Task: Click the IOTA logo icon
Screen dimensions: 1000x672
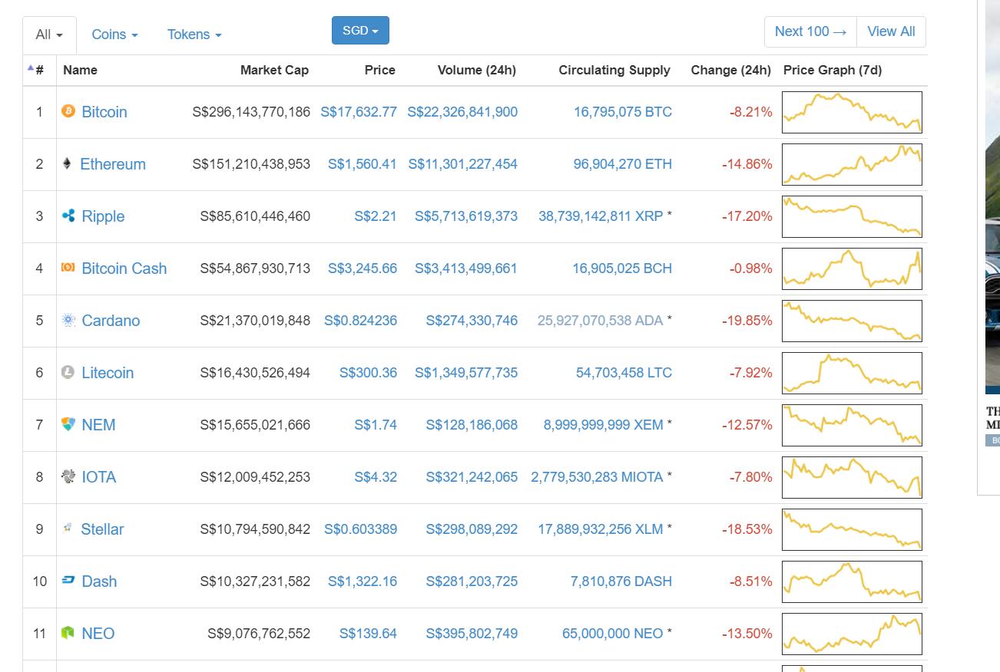Action: click(68, 476)
